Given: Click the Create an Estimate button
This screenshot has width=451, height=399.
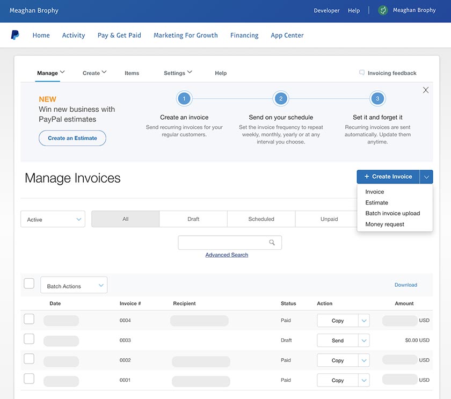Looking at the screenshot, I should tap(72, 138).
